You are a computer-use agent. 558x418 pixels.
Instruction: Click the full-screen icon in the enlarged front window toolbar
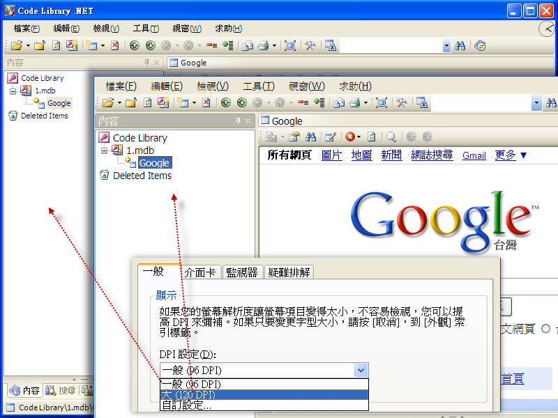382,102
